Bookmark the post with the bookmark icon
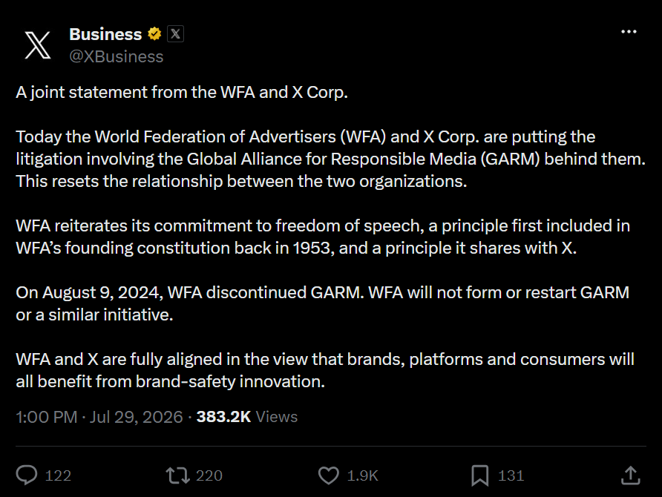This screenshot has height=497, width=662. point(479,475)
